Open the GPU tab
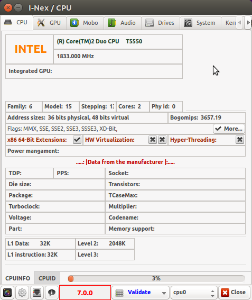 click(50, 23)
